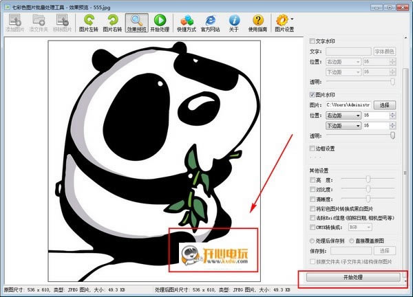Viewport: 413px width, 297px height.
Task: Open the 使用指南 help guide icon
Action: click(x=258, y=23)
